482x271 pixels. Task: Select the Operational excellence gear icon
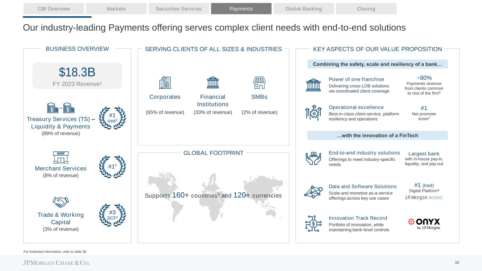click(x=313, y=113)
